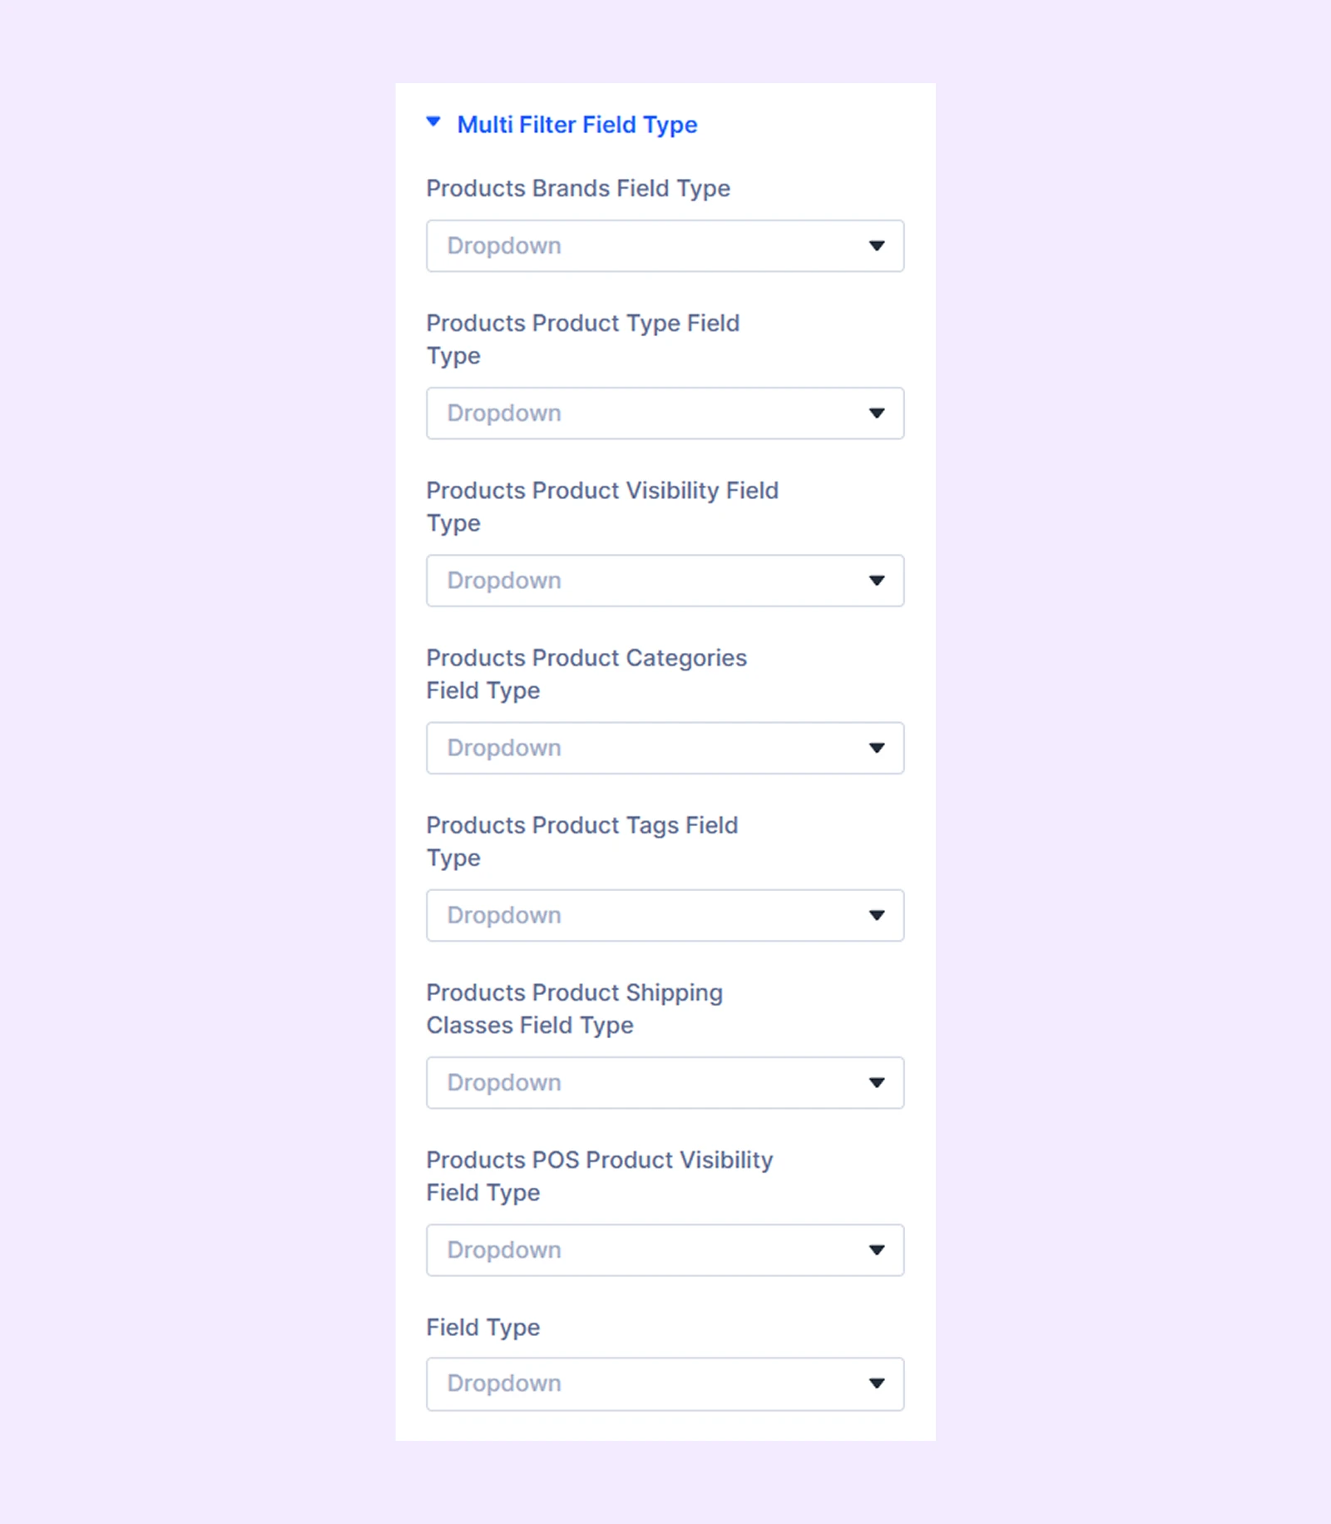Screen dimensions: 1331x1524
Task: Open the Product Tags Field Type dropdown
Action: 665,915
